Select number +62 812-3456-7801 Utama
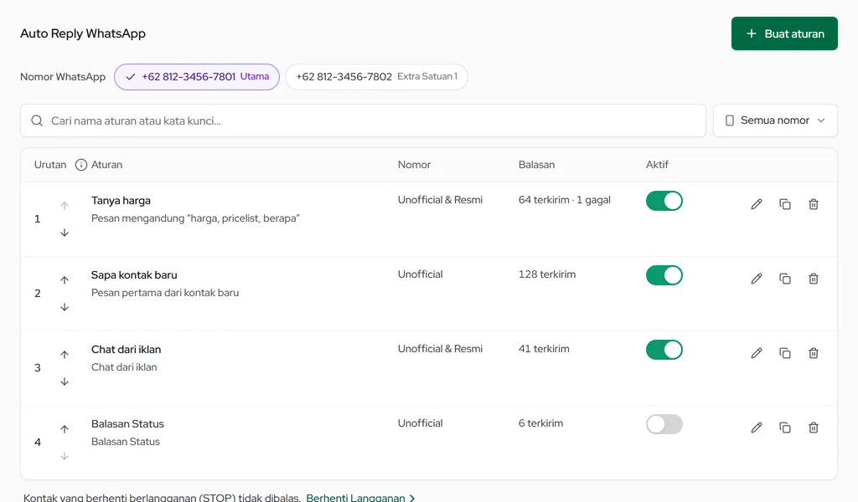 tap(197, 77)
